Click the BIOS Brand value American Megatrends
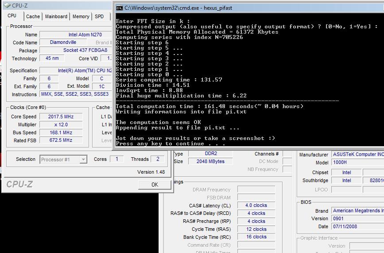 [x=357, y=210]
